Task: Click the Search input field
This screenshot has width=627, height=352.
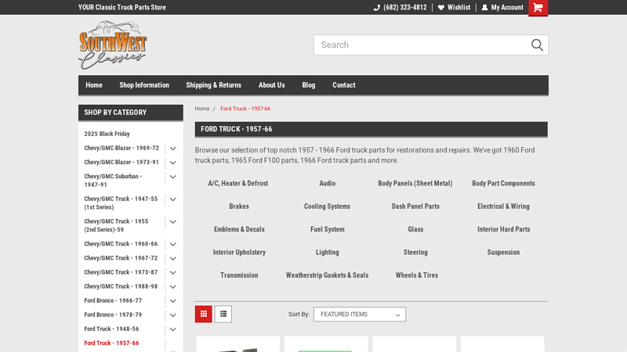Action: [x=419, y=45]
